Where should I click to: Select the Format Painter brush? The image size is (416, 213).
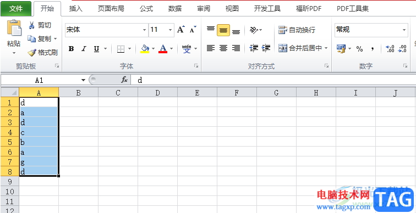[x=31, y=52]
